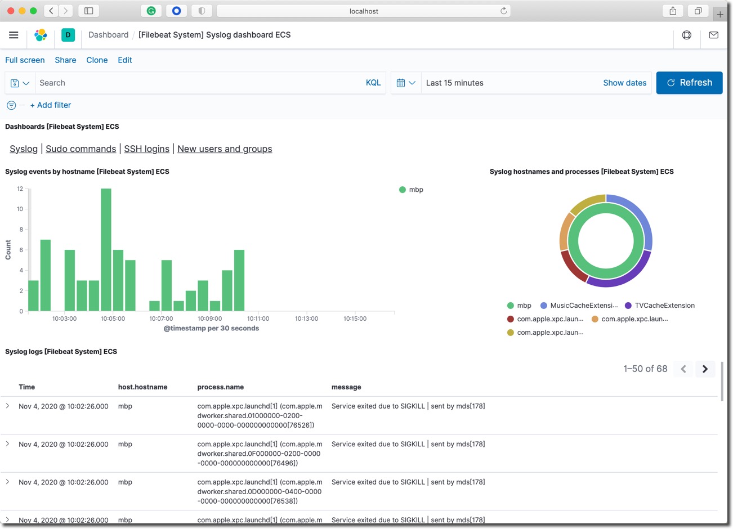The height and width of the screenshot is (529, 733).
Task: Click process.name column header
Action: 221,387
